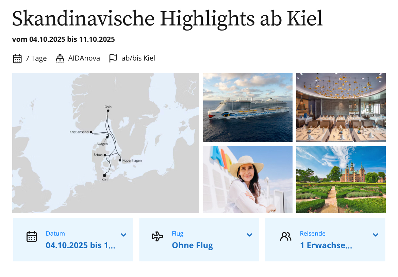
Task: Click the flag icon beside ab/bis Kiel
Action: [113, 58]
